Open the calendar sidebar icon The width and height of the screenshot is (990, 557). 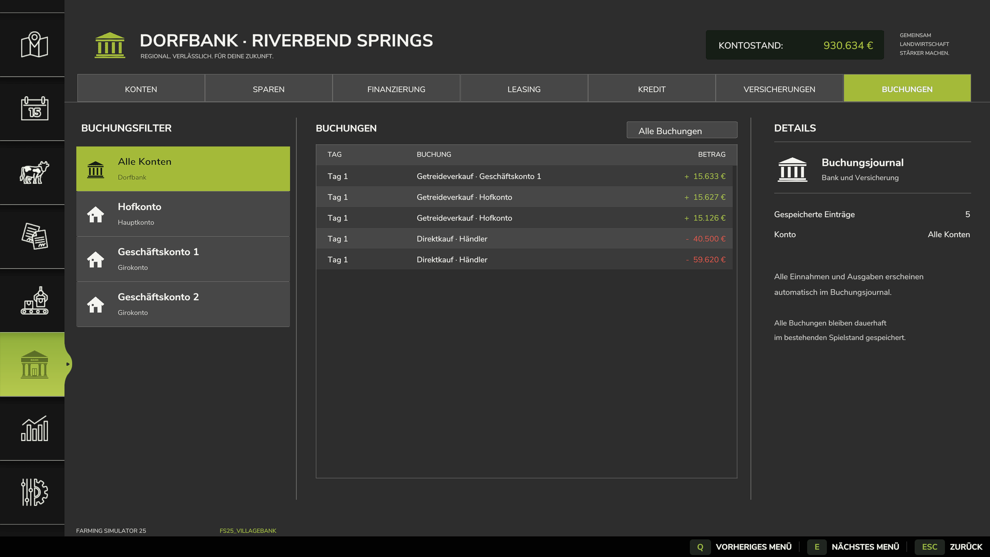pos(34,108)
